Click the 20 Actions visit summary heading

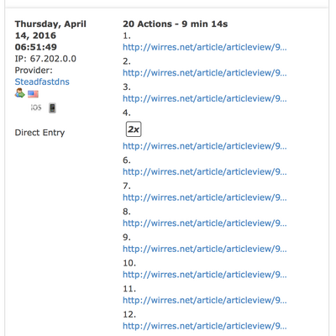point(176,24)
